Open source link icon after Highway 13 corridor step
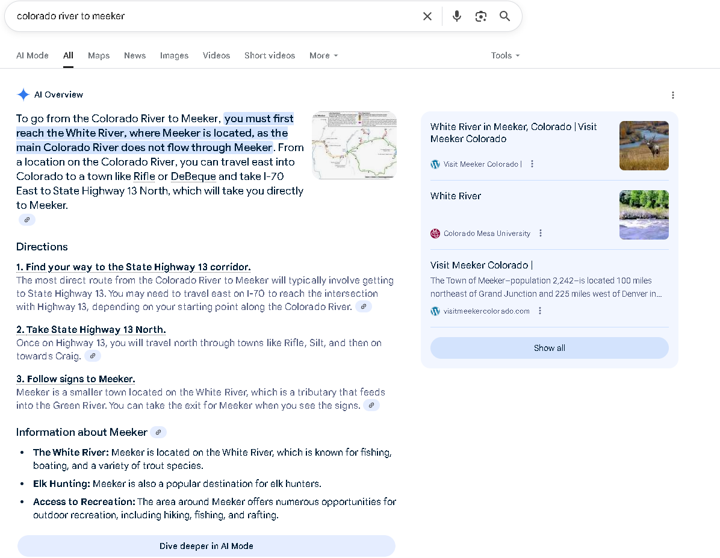Image resolution: width=720 pixels, height=558 pixels. [363, 306]
